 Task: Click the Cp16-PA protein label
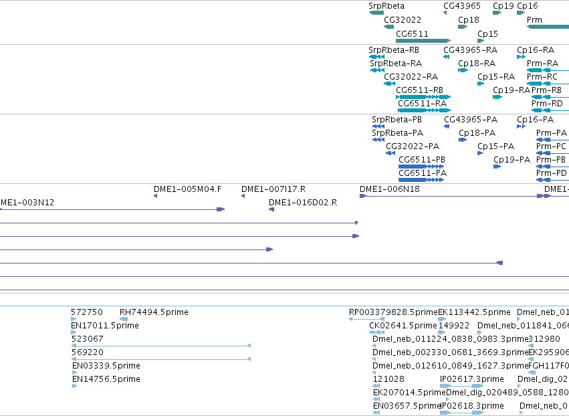[x=536, y=120]
